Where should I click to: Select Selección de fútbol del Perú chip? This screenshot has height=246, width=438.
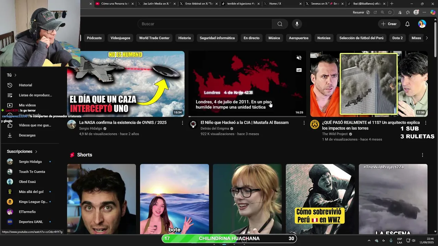tap(361, 38)
